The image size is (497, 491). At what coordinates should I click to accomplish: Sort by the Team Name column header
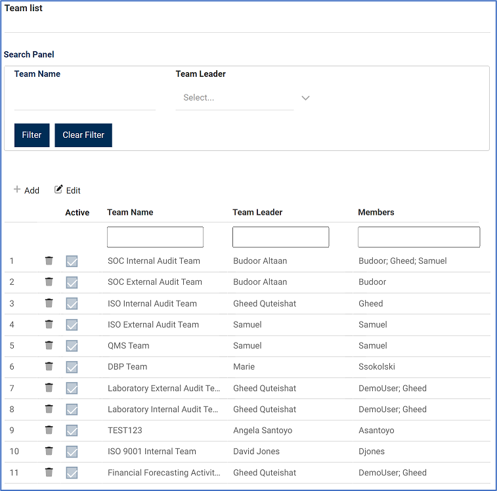click(130, 213)
